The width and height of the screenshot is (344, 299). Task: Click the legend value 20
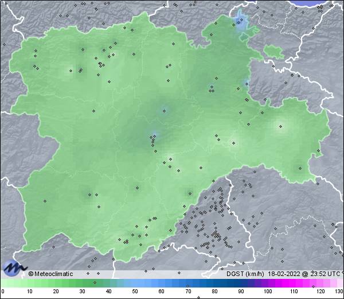tap(56, 292)
